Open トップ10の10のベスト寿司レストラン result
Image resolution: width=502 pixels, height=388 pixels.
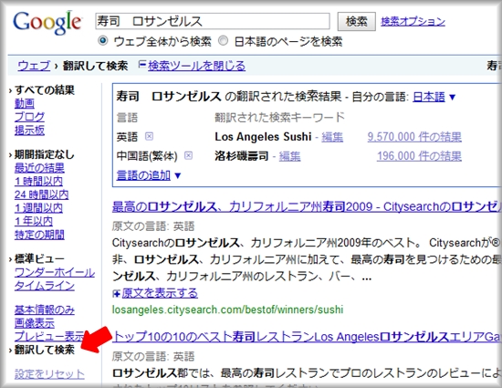click(307, 337)
